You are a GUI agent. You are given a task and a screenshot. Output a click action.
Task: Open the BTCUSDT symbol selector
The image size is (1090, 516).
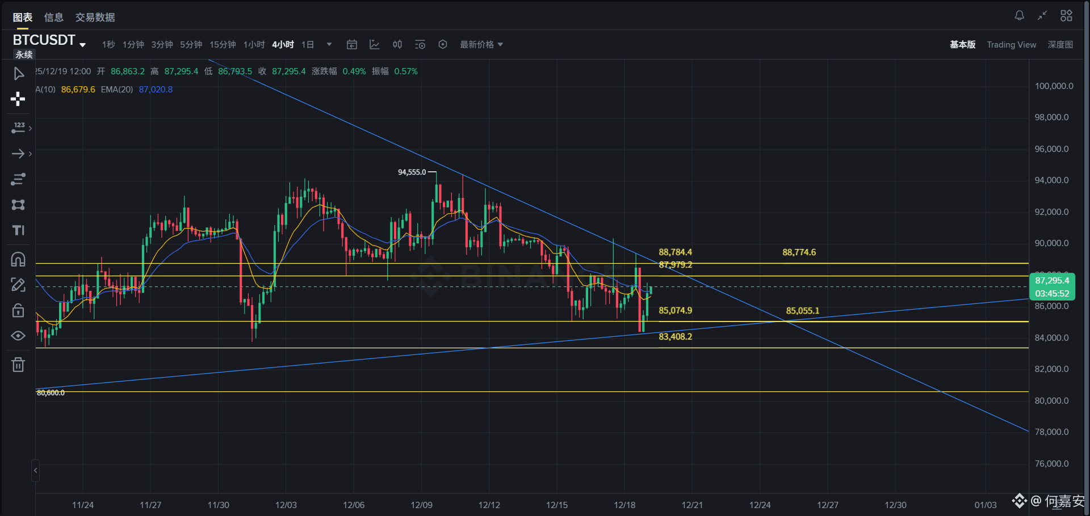pyautogui.click(x=49, y=40)
